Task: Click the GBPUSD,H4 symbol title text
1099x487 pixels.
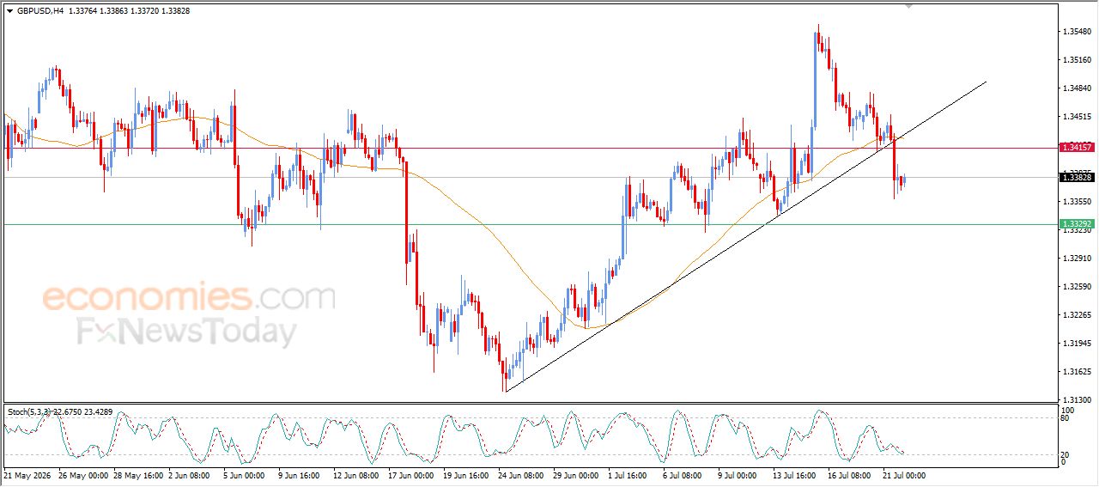Action: pyautogui.click(x=40, y=11)
